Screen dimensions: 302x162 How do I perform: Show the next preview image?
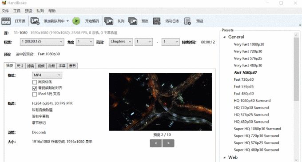(168, 143)
